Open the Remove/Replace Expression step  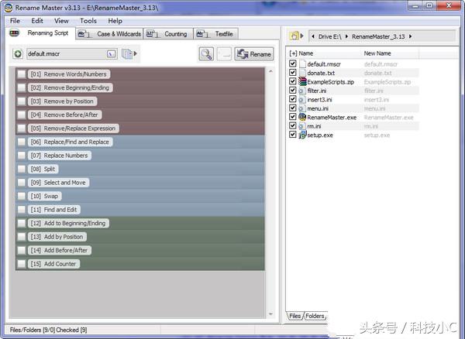point(74,128)
